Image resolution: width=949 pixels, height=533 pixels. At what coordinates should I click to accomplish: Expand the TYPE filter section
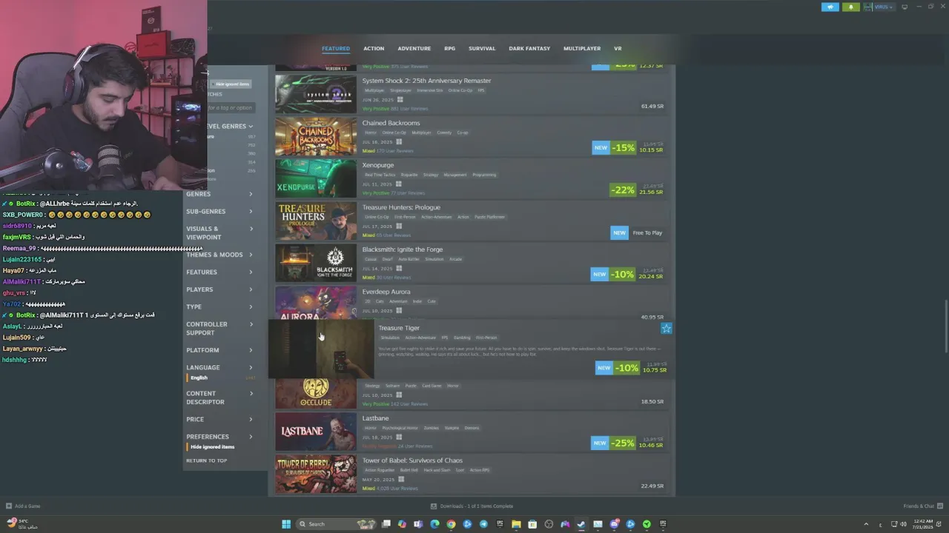(x=219, y=306)
